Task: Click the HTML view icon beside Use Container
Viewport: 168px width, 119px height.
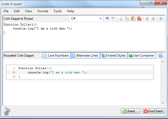Action: click(161, 56)
